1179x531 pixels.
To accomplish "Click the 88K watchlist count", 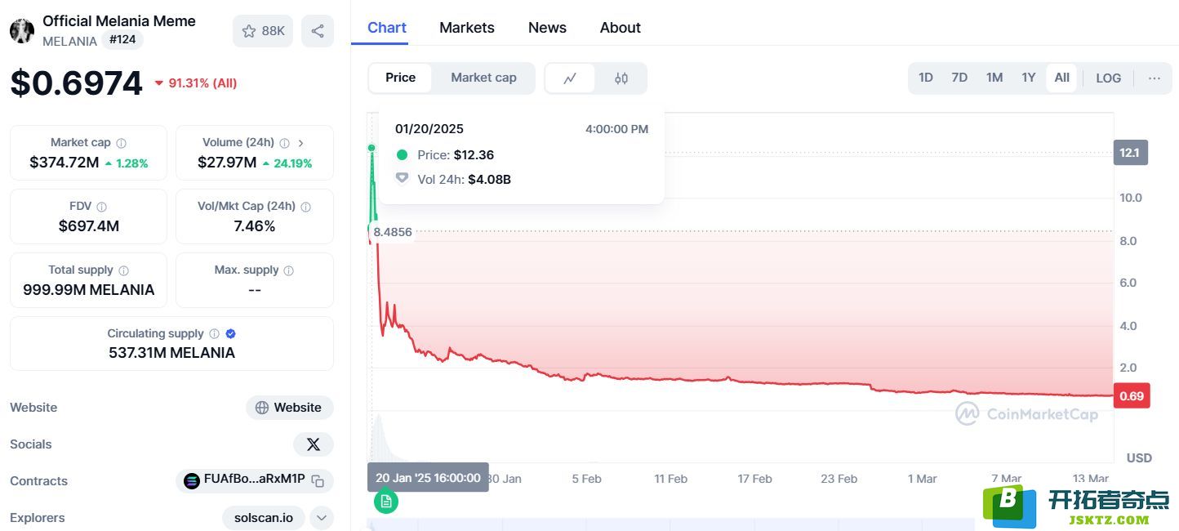I will [x=273, y=31].
